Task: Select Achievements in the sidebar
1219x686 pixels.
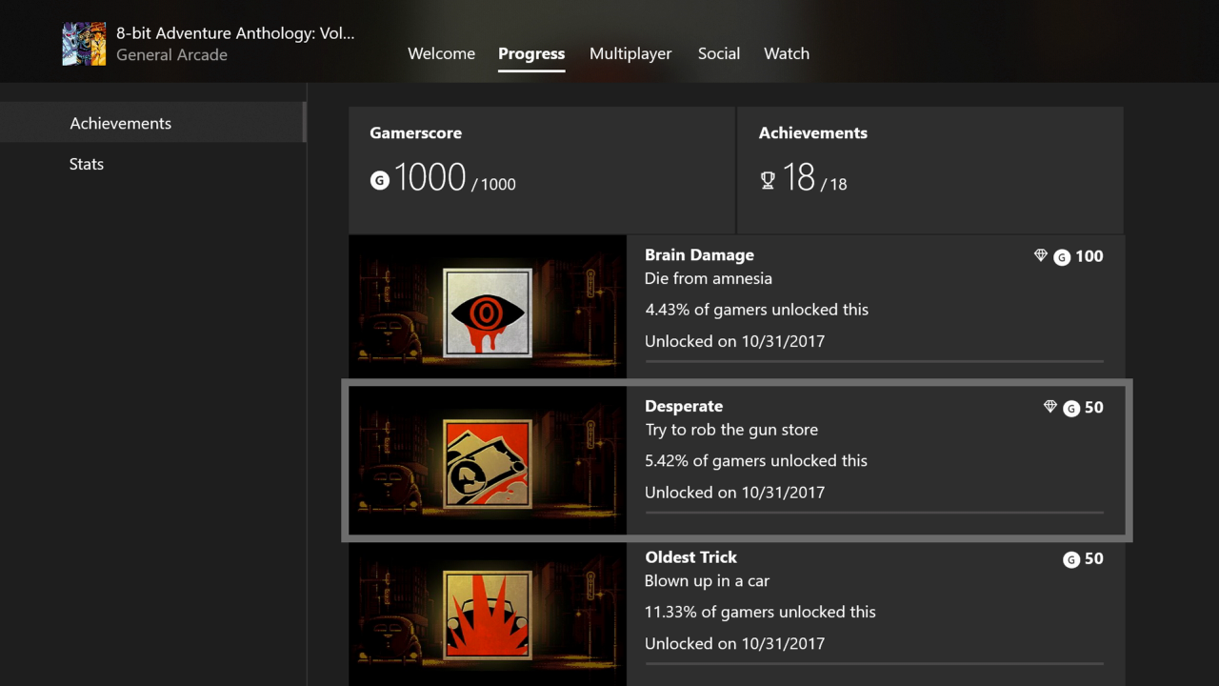Action: 152,123
